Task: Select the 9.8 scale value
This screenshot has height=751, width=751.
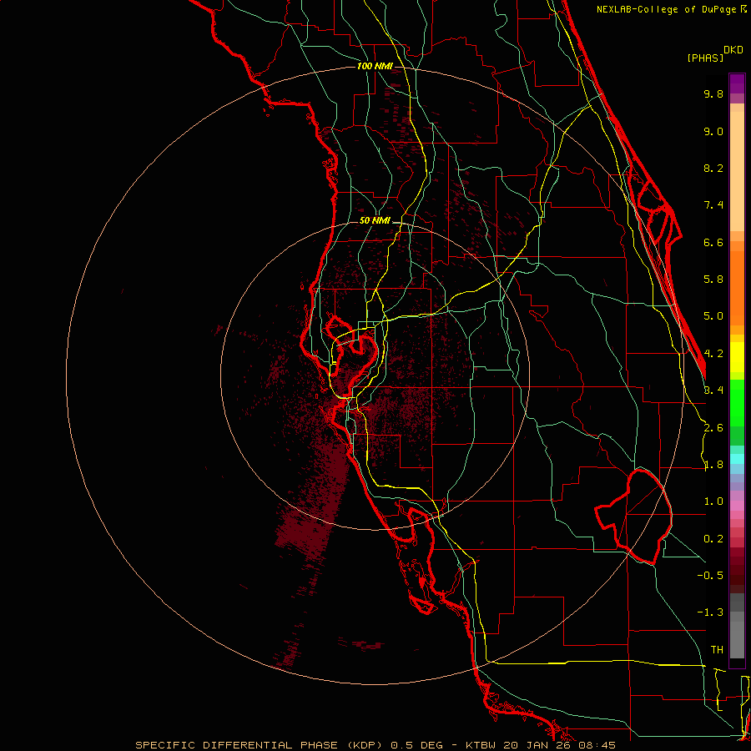Action: click(x=713, y=93)
